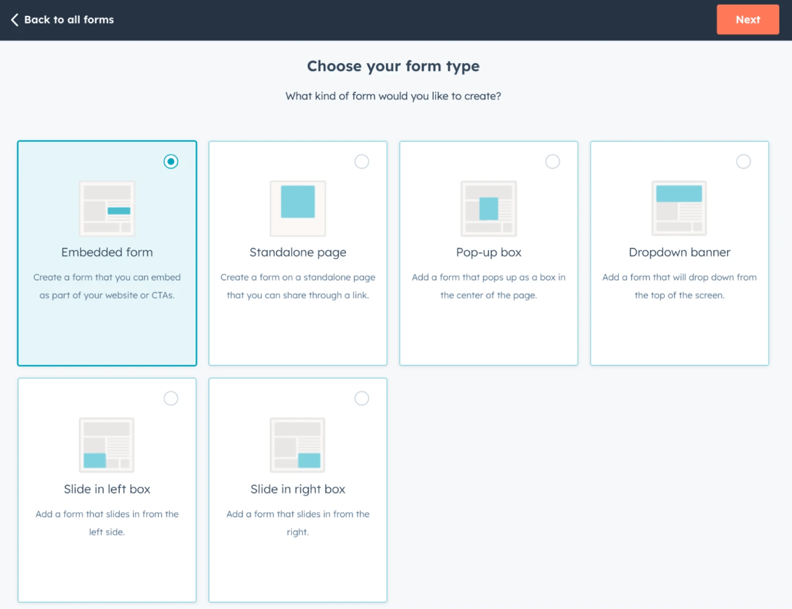Click the Slide in right box preview icon

pos(297,445)
